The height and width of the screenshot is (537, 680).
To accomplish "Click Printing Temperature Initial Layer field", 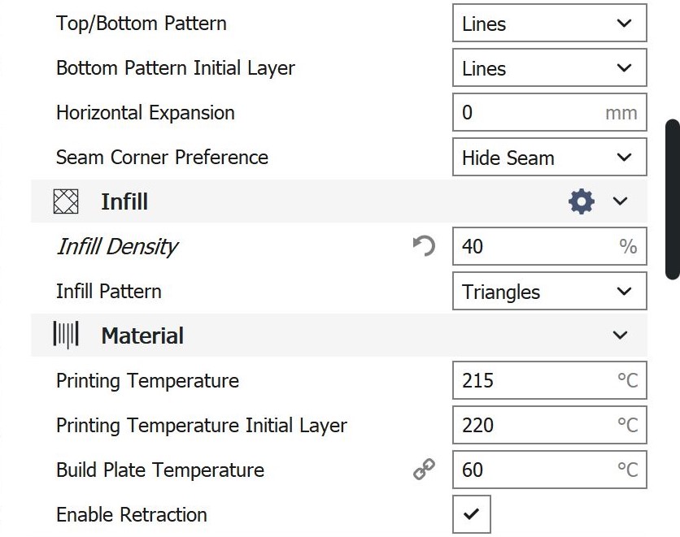I will tap(529, 425).
